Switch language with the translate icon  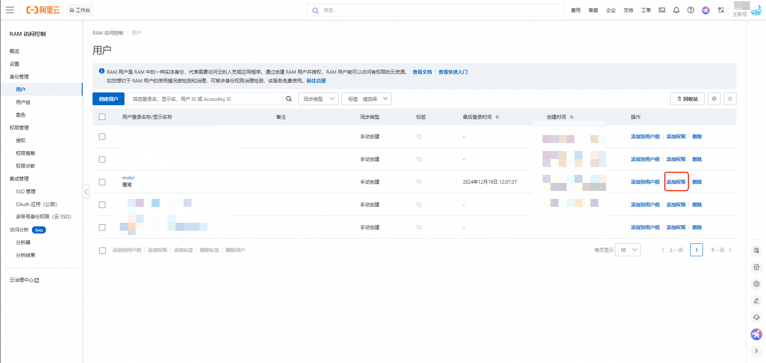[x=721, y=10]
